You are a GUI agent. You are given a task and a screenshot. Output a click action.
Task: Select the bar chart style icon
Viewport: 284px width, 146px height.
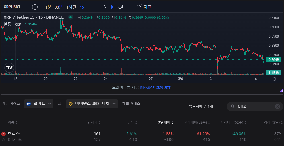click(103, 7)
